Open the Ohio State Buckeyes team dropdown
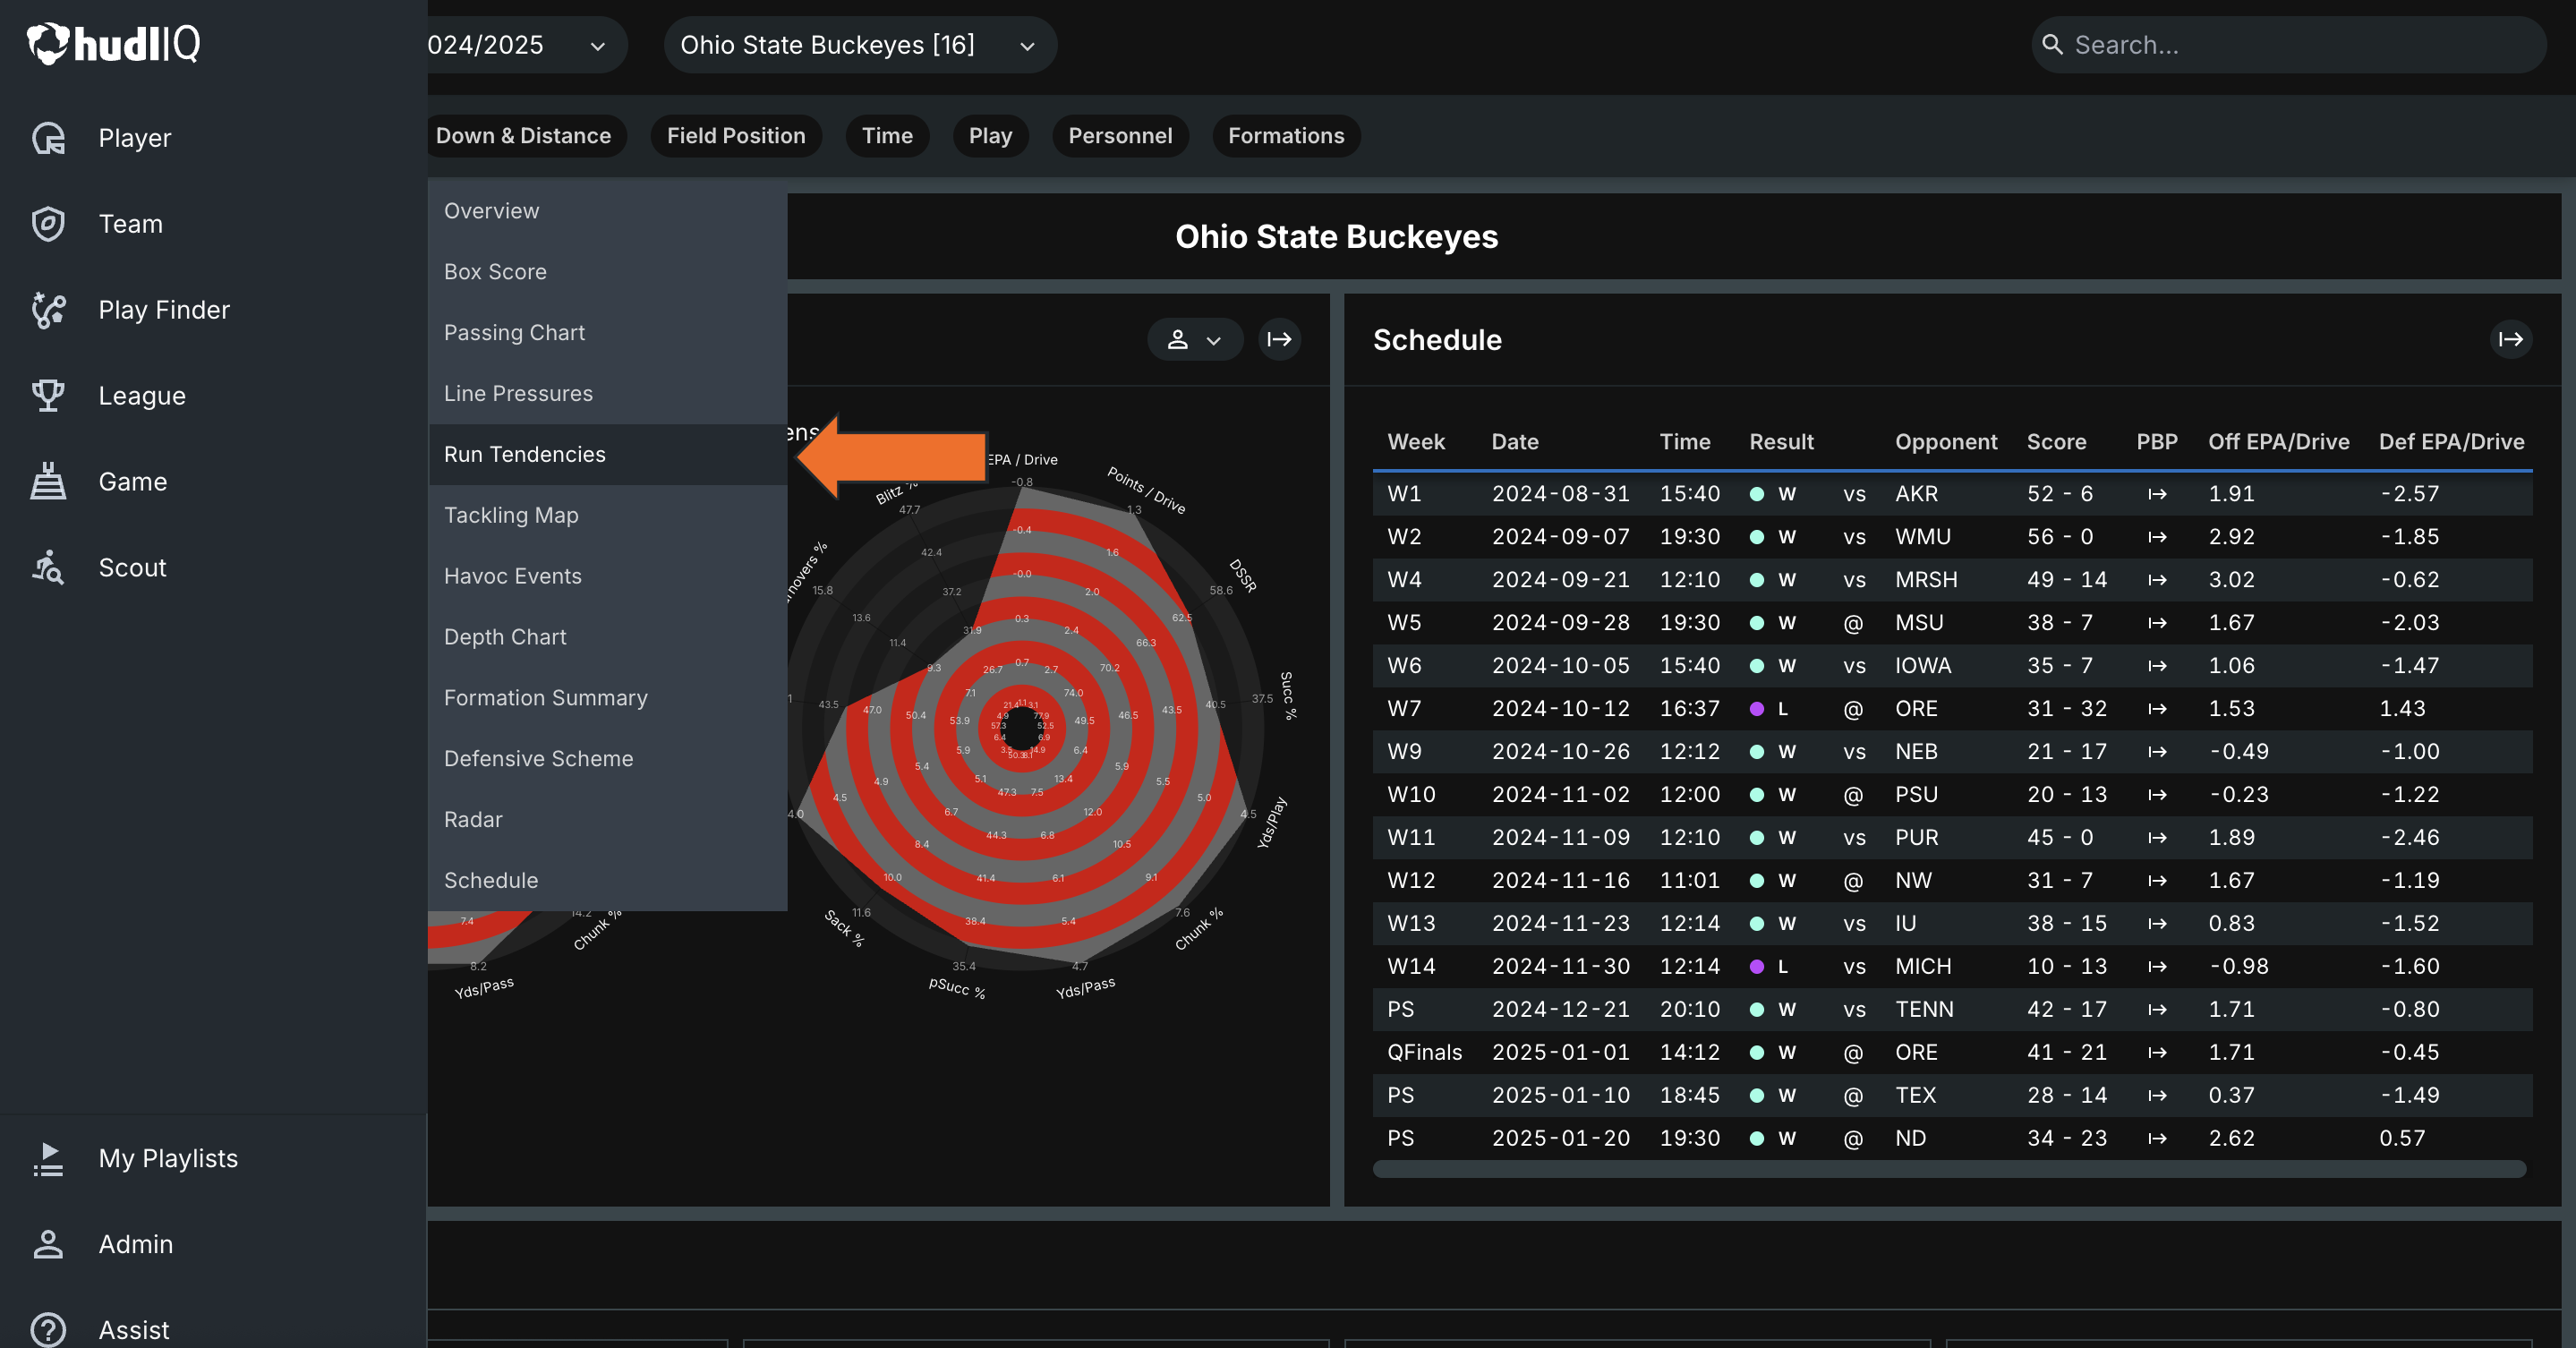 click(860, 45)
